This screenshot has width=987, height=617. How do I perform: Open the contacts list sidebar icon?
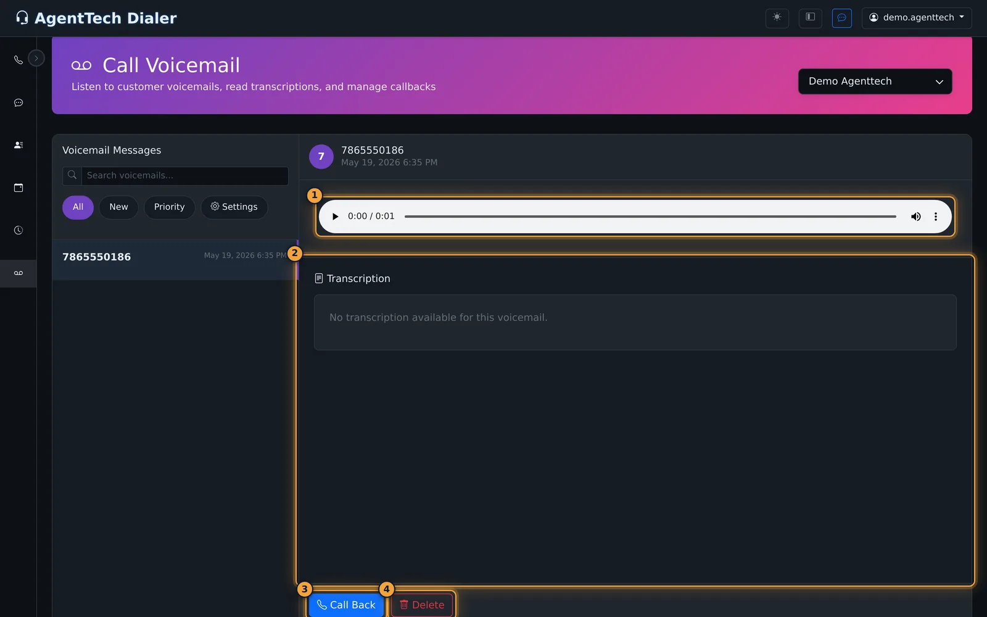pyautogui.click(x=19, y=145)
